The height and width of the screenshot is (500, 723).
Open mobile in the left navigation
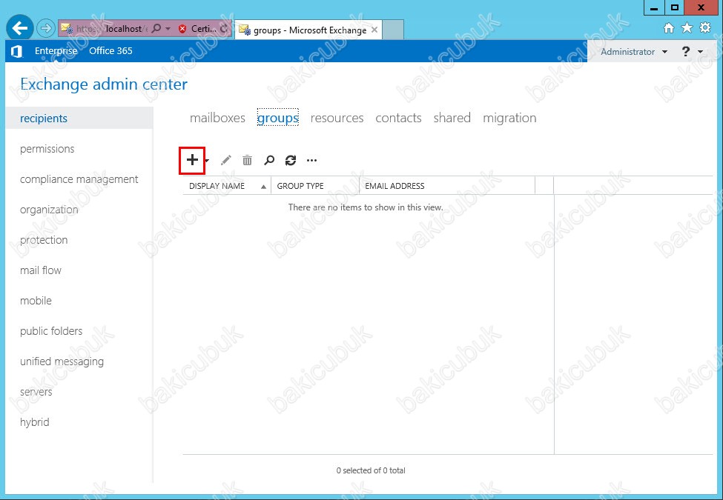[36, 301]
